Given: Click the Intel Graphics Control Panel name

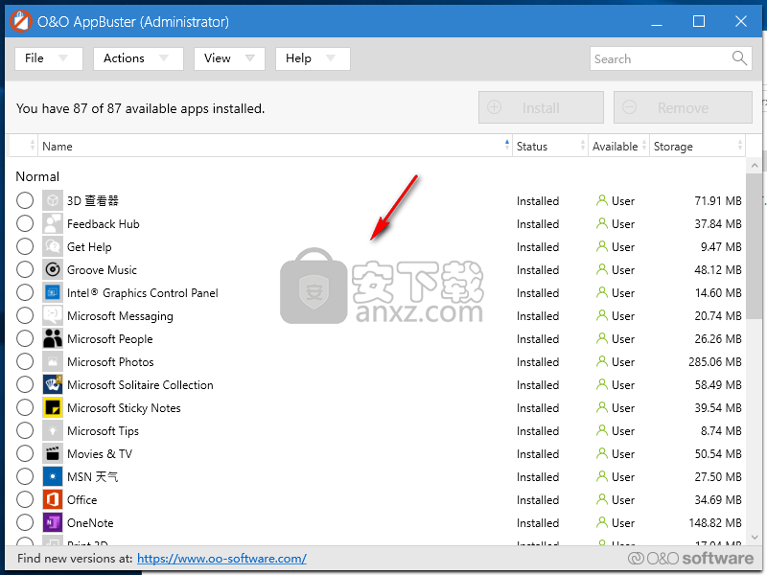Looking at the screenshot, I should pyautogui.click(x=142, y=293).
